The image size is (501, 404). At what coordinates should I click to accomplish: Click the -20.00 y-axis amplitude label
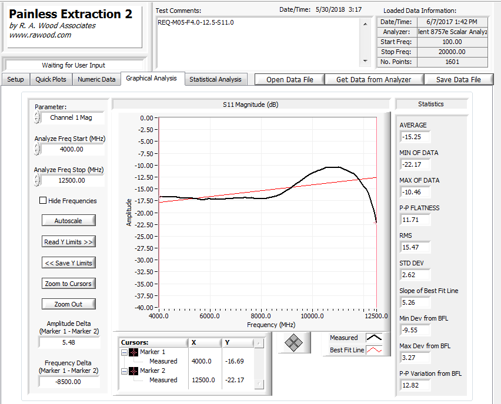144,213
